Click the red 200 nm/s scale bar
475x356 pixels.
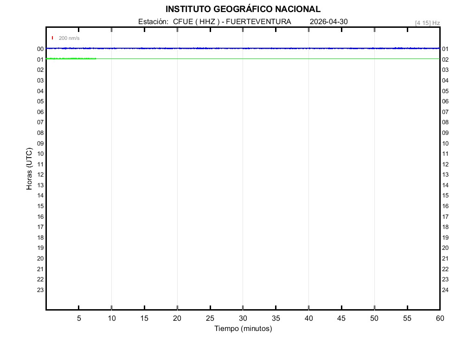click(52, 38)
